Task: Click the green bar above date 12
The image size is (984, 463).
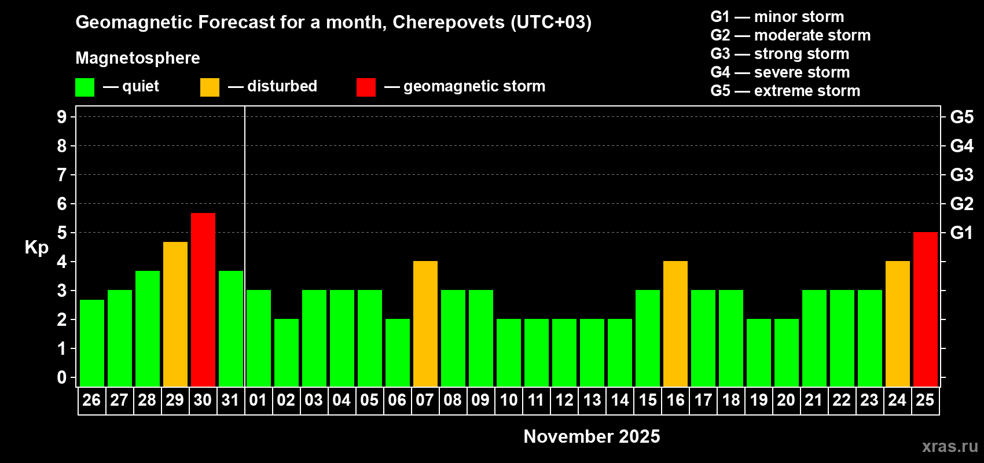Action: coord(564,352)
